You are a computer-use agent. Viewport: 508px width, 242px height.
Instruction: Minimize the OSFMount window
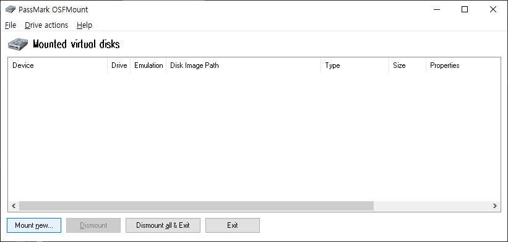[436, 9]
